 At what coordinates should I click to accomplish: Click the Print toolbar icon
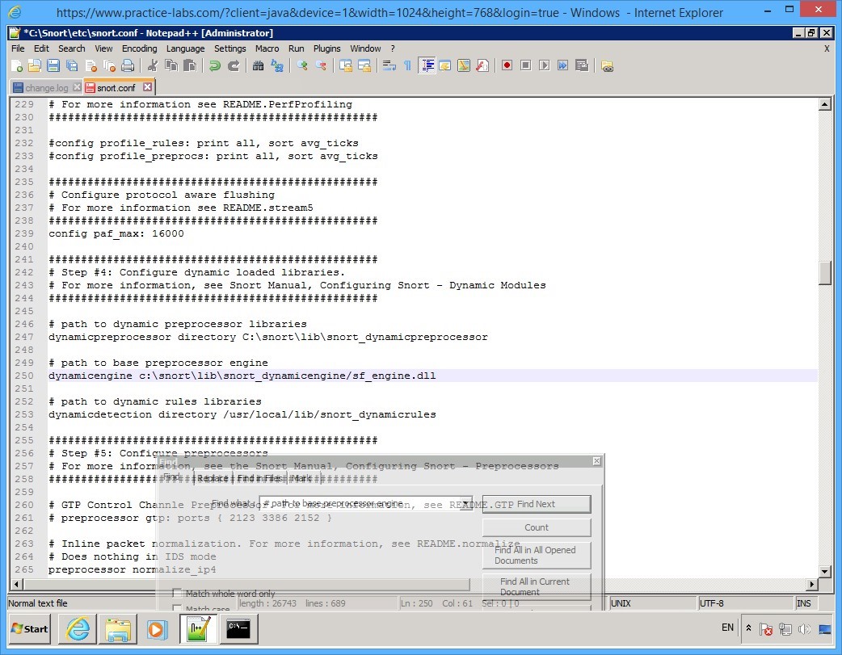click(x=128, y=65)
